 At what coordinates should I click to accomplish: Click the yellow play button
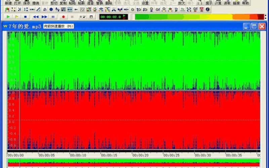click(16, 17)
